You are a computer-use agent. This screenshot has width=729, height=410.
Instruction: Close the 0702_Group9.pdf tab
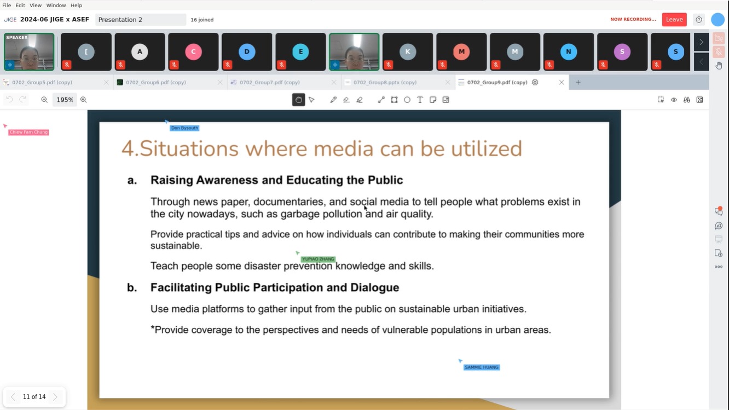click(562, 82)
